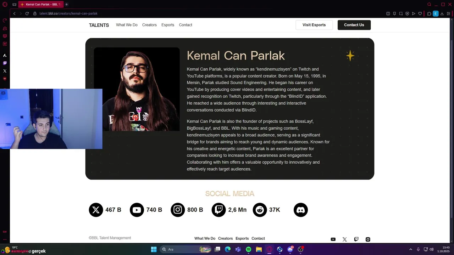Click the site security padlock icon
This screenshot has height=255, width=454.
tap(35, 13)
